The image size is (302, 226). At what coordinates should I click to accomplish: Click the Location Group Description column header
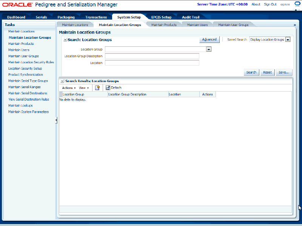[x=138, y=95]
